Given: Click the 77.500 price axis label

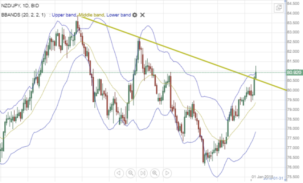Looking at the screenshot, I should pyautogui.click(x=293, y=138).
